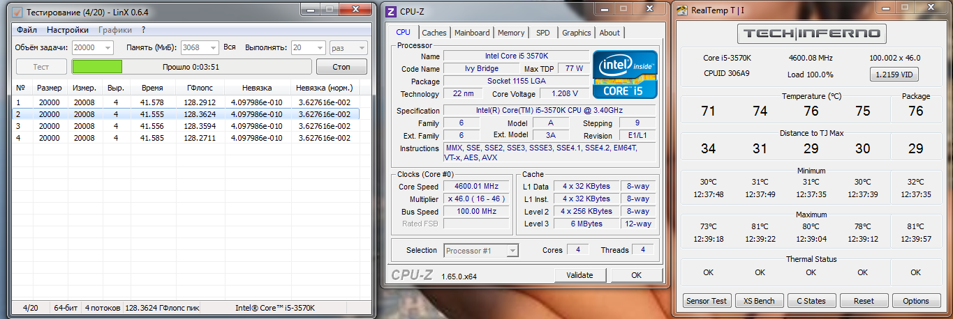This screenshot has width=953, height=319.
Task: Select LinX result row with 128.2711 GFlops
Action: coord(186,137)
